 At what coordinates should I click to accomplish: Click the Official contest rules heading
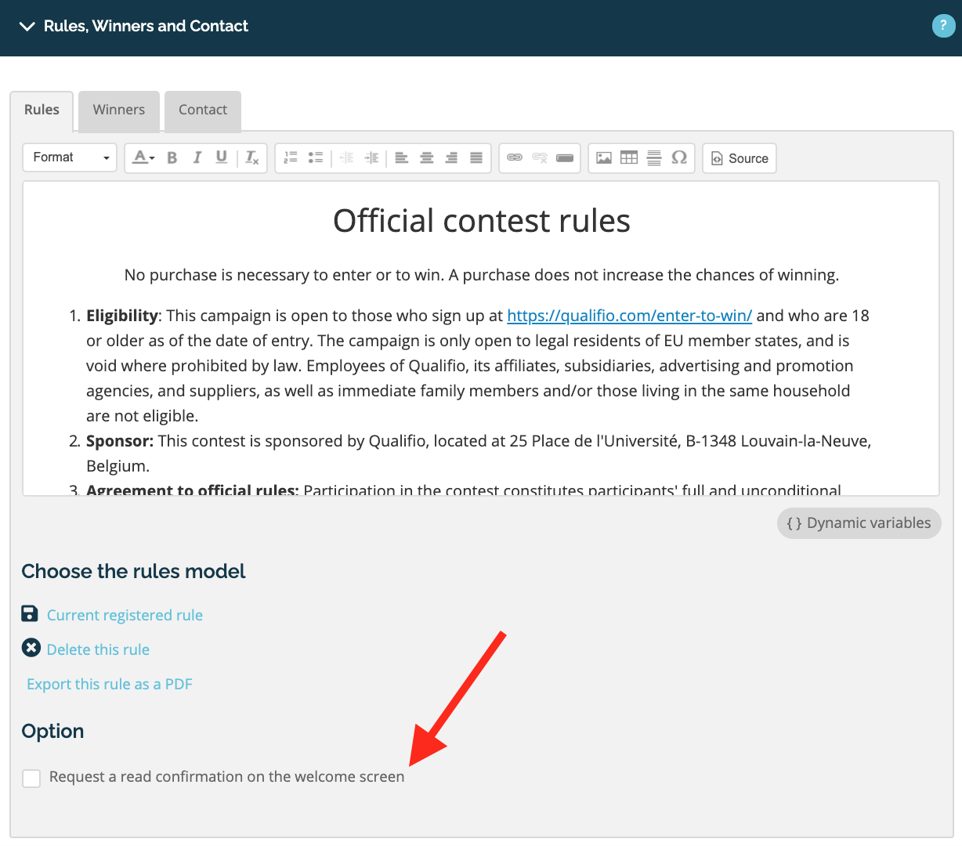point(482,221)
